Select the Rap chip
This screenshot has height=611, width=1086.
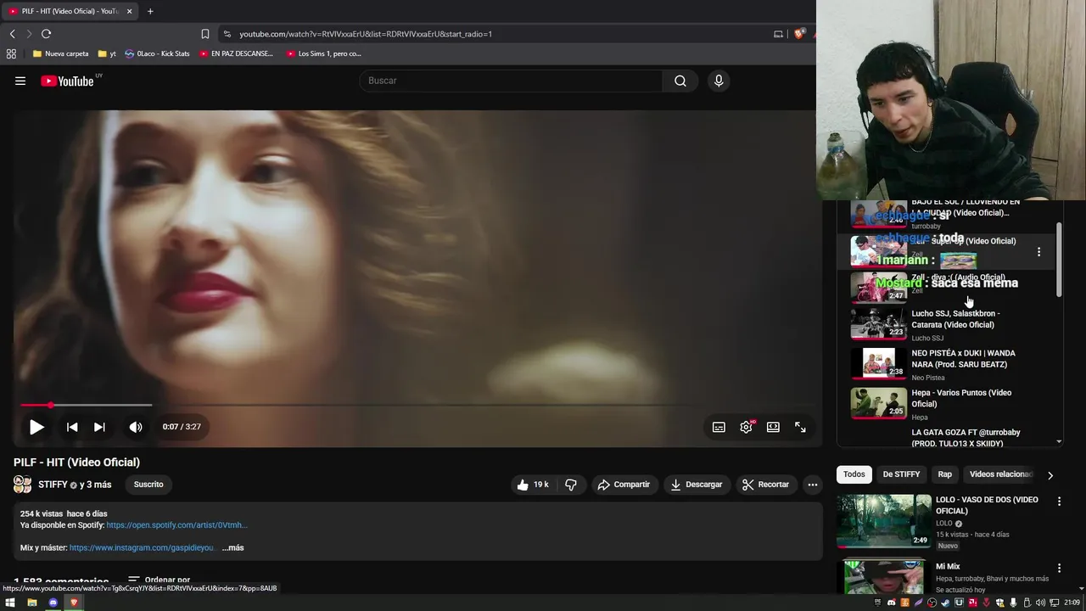945,474
